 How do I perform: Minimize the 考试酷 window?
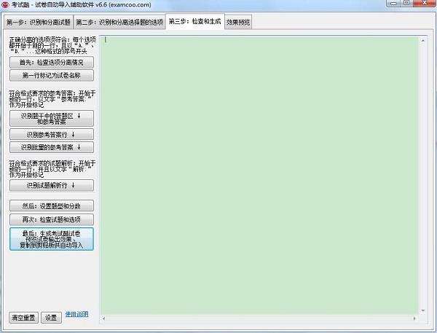[394, 4]
